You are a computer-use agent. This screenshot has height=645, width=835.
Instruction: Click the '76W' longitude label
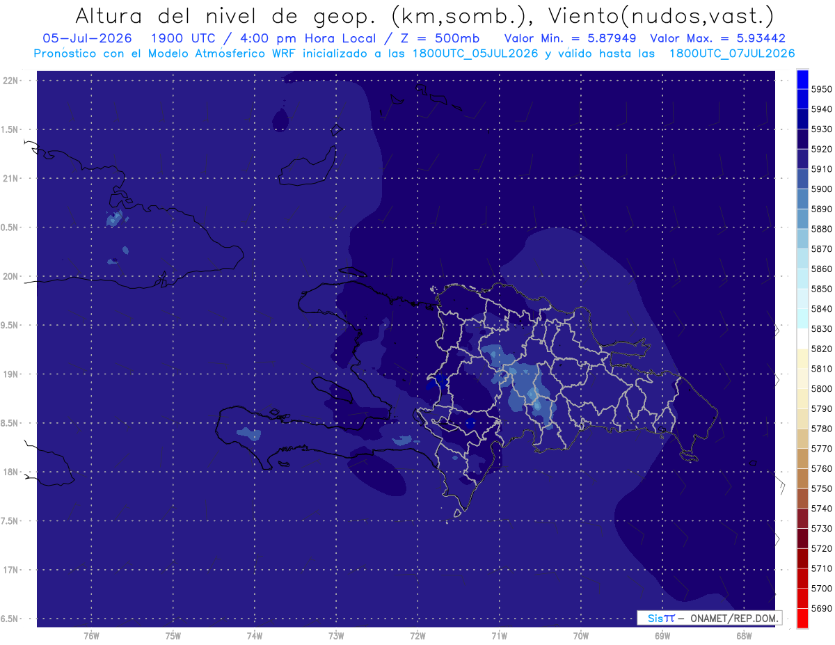coord(91,636)
